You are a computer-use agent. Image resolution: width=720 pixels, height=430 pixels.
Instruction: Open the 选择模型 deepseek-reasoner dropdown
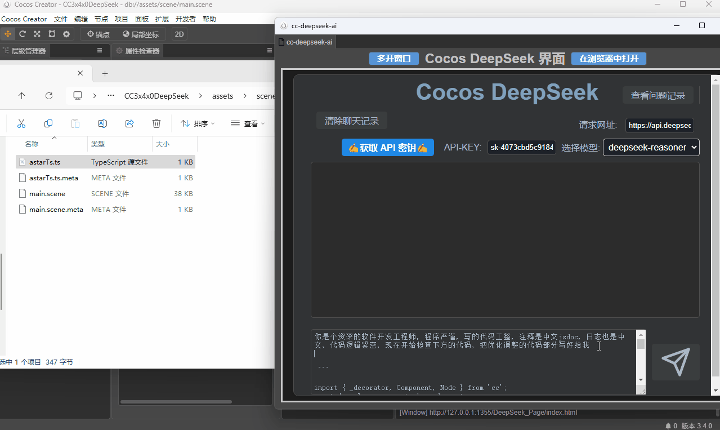pyautogui.click(x=651, y=148)
